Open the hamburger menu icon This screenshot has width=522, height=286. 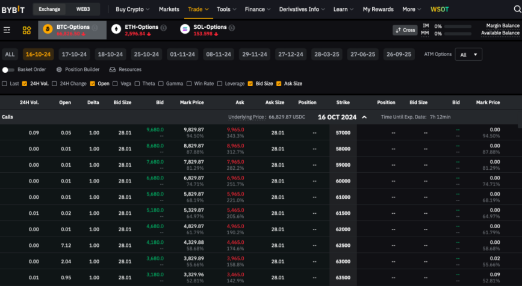[x=7, y=30]
